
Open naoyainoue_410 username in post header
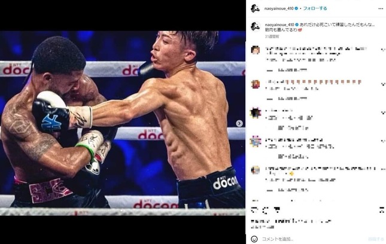click(279, 8)
